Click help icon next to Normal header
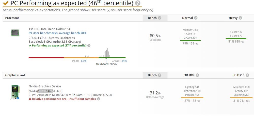The height and width of the screenshot is (116, 254). (196, 18)
